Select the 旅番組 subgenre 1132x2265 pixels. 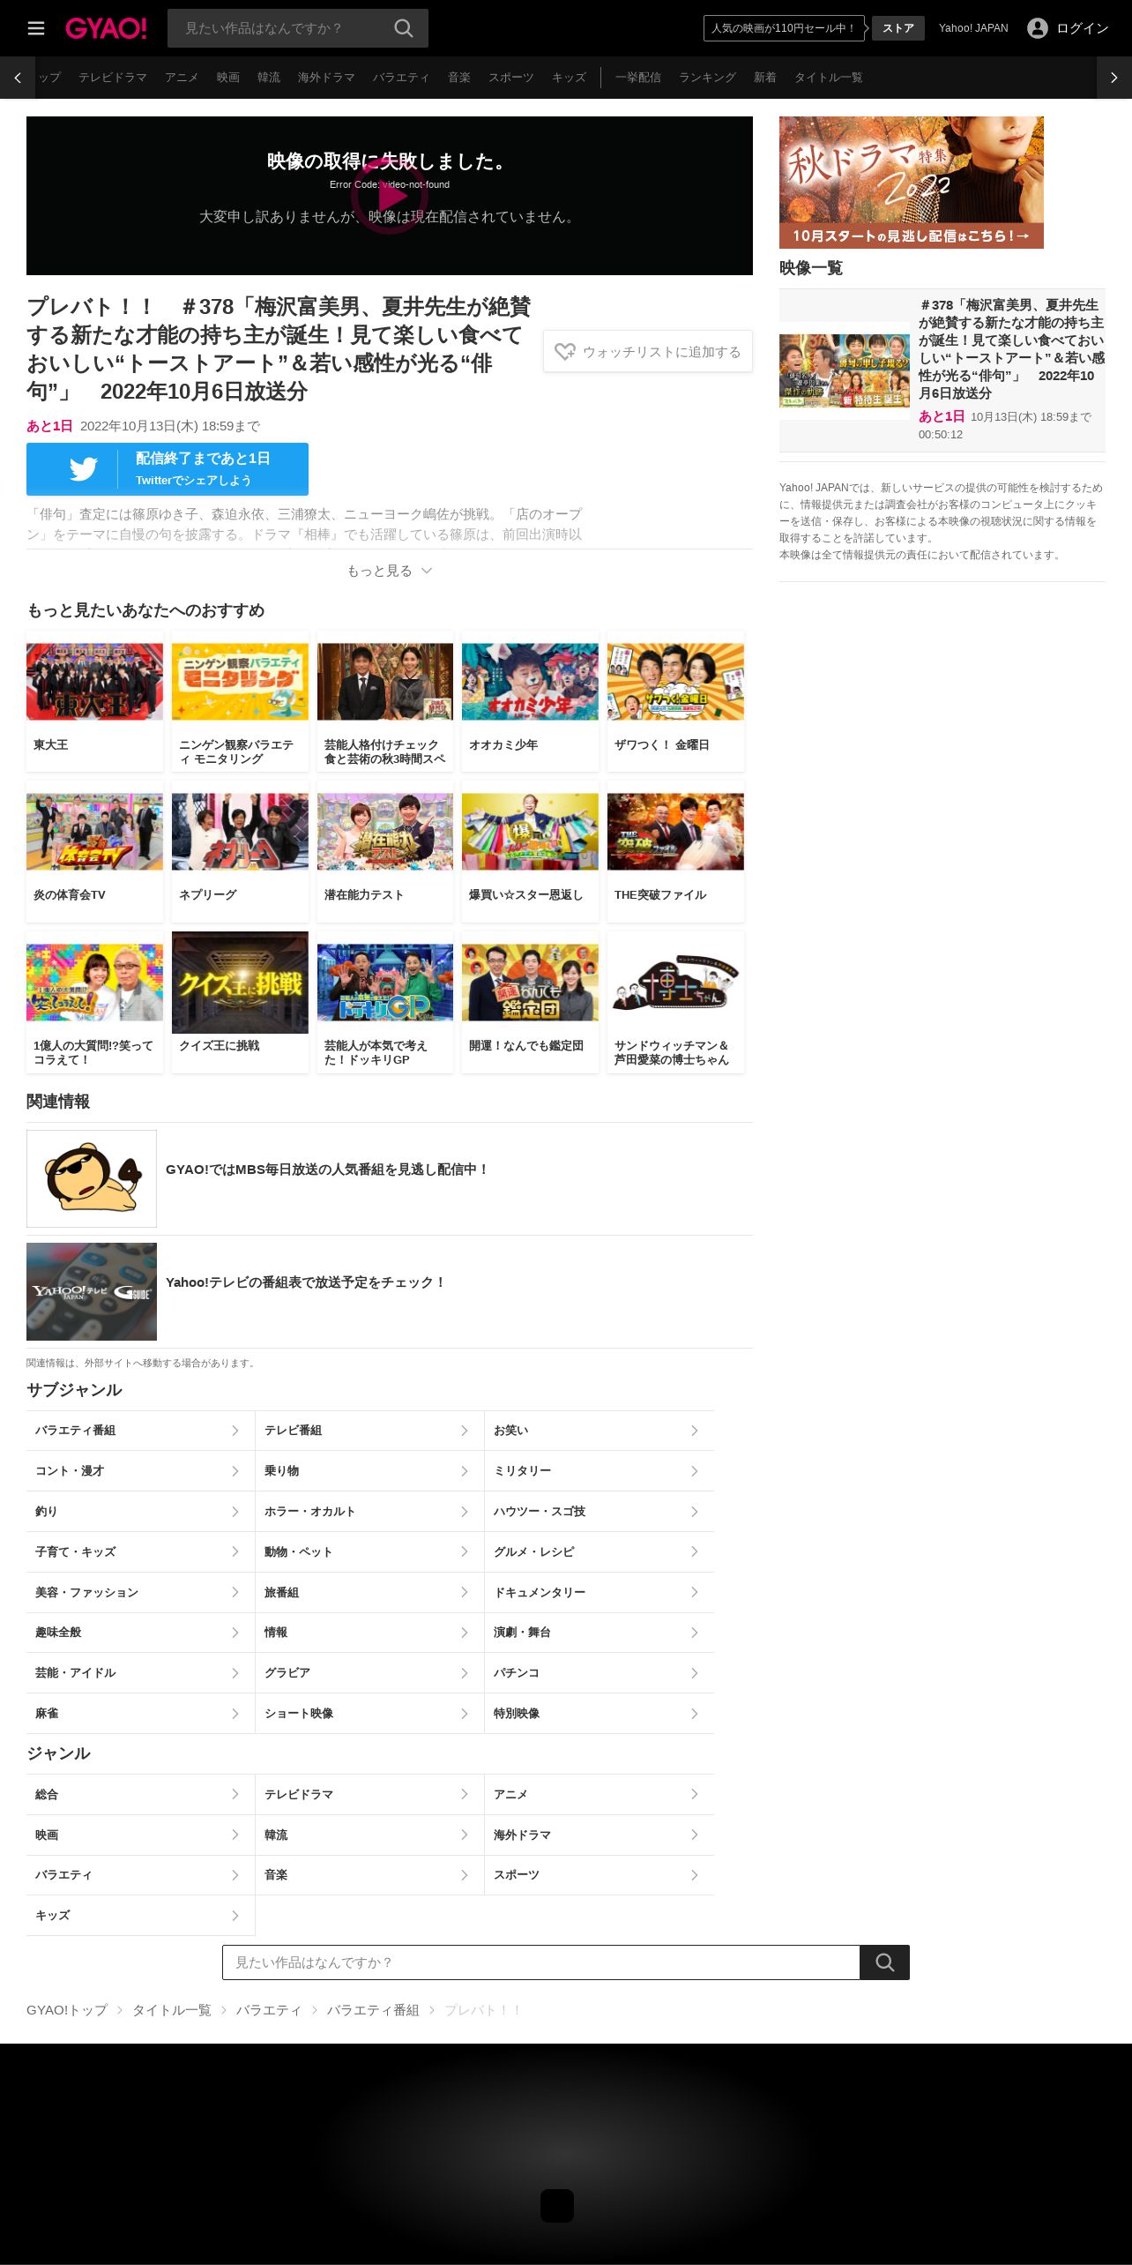click(x=369, y=1592)
